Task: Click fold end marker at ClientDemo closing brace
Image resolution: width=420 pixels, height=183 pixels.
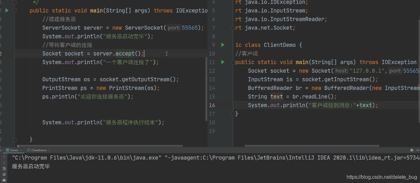Action: (x=233, y=114)
